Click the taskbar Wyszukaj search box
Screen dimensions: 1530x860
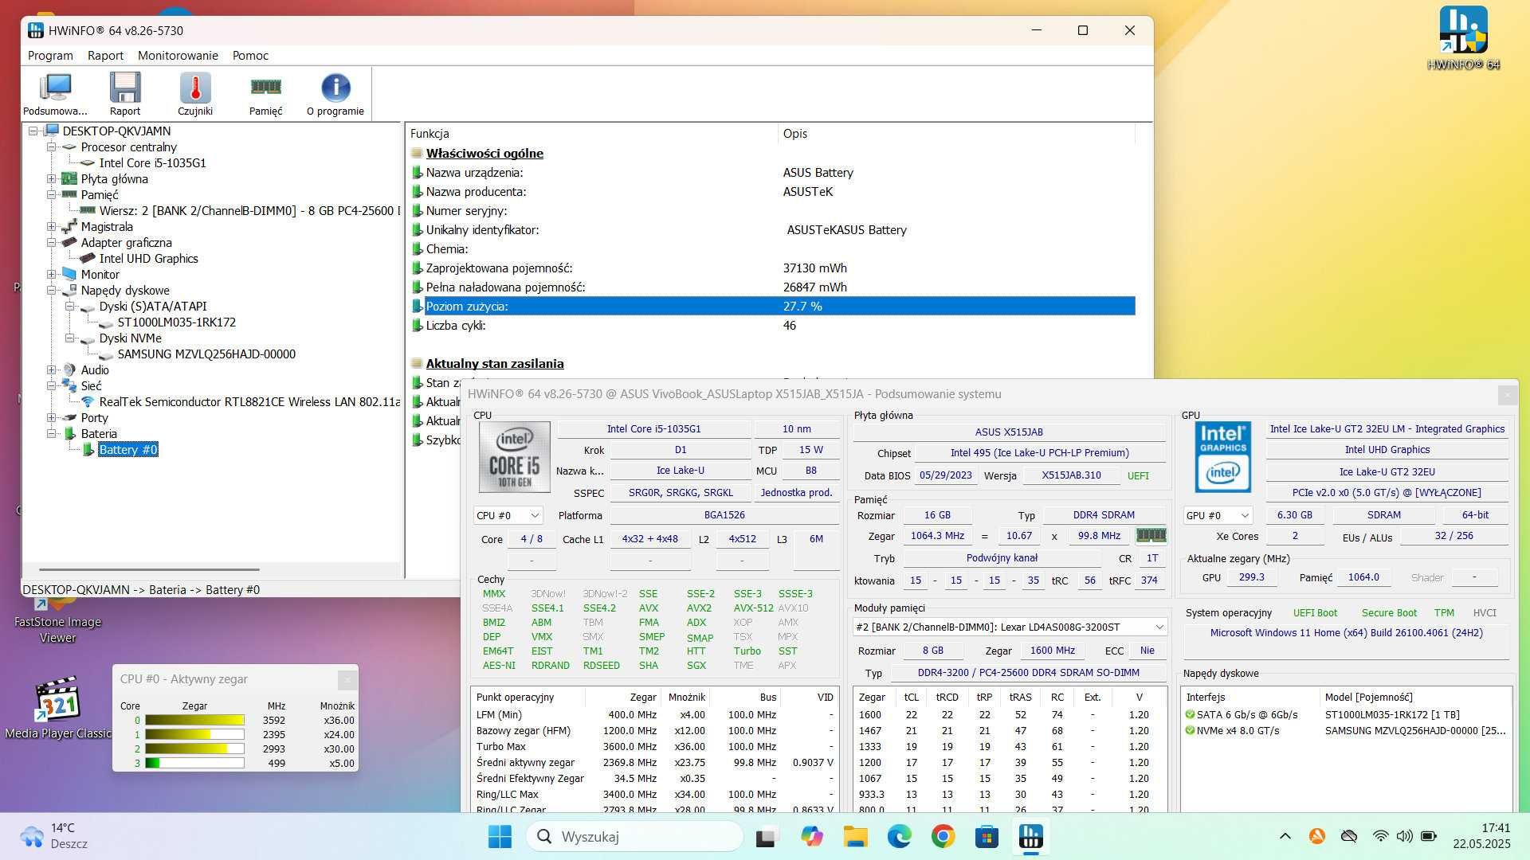(634, 836)
